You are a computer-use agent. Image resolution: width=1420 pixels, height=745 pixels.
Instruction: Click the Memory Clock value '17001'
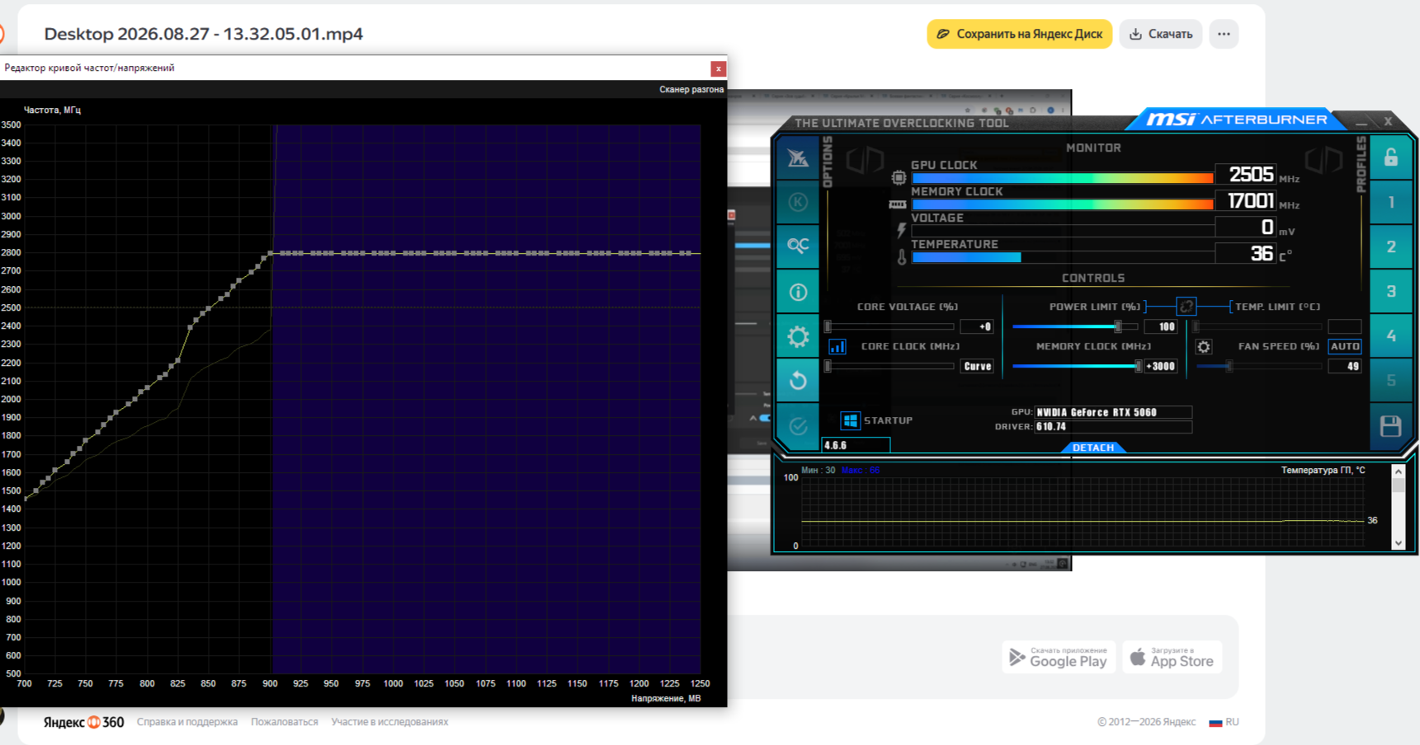[1251, 200]
